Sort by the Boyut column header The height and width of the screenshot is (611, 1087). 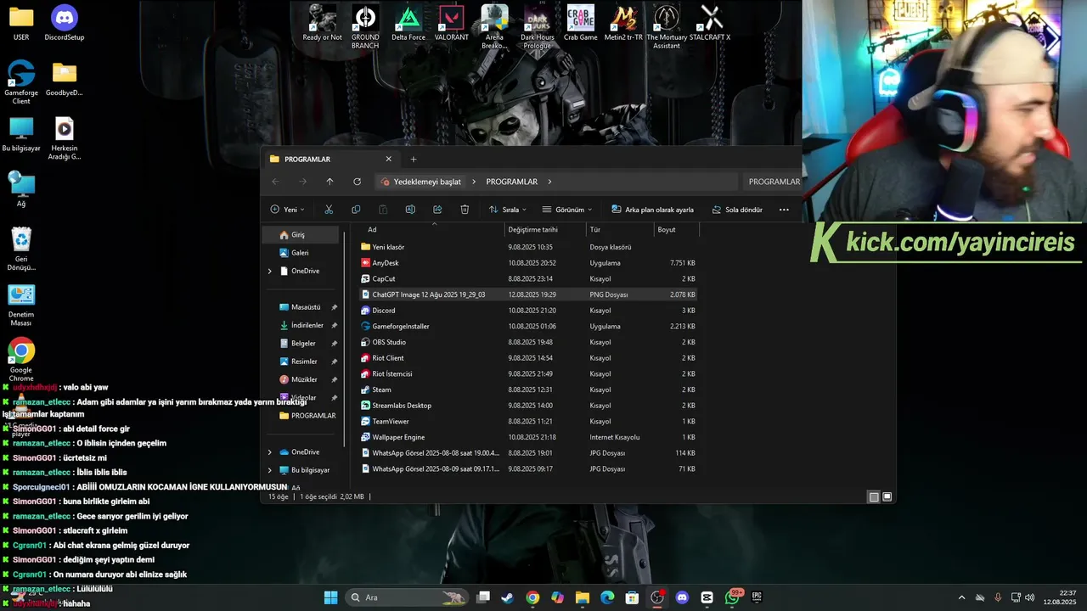pos(676,229)
